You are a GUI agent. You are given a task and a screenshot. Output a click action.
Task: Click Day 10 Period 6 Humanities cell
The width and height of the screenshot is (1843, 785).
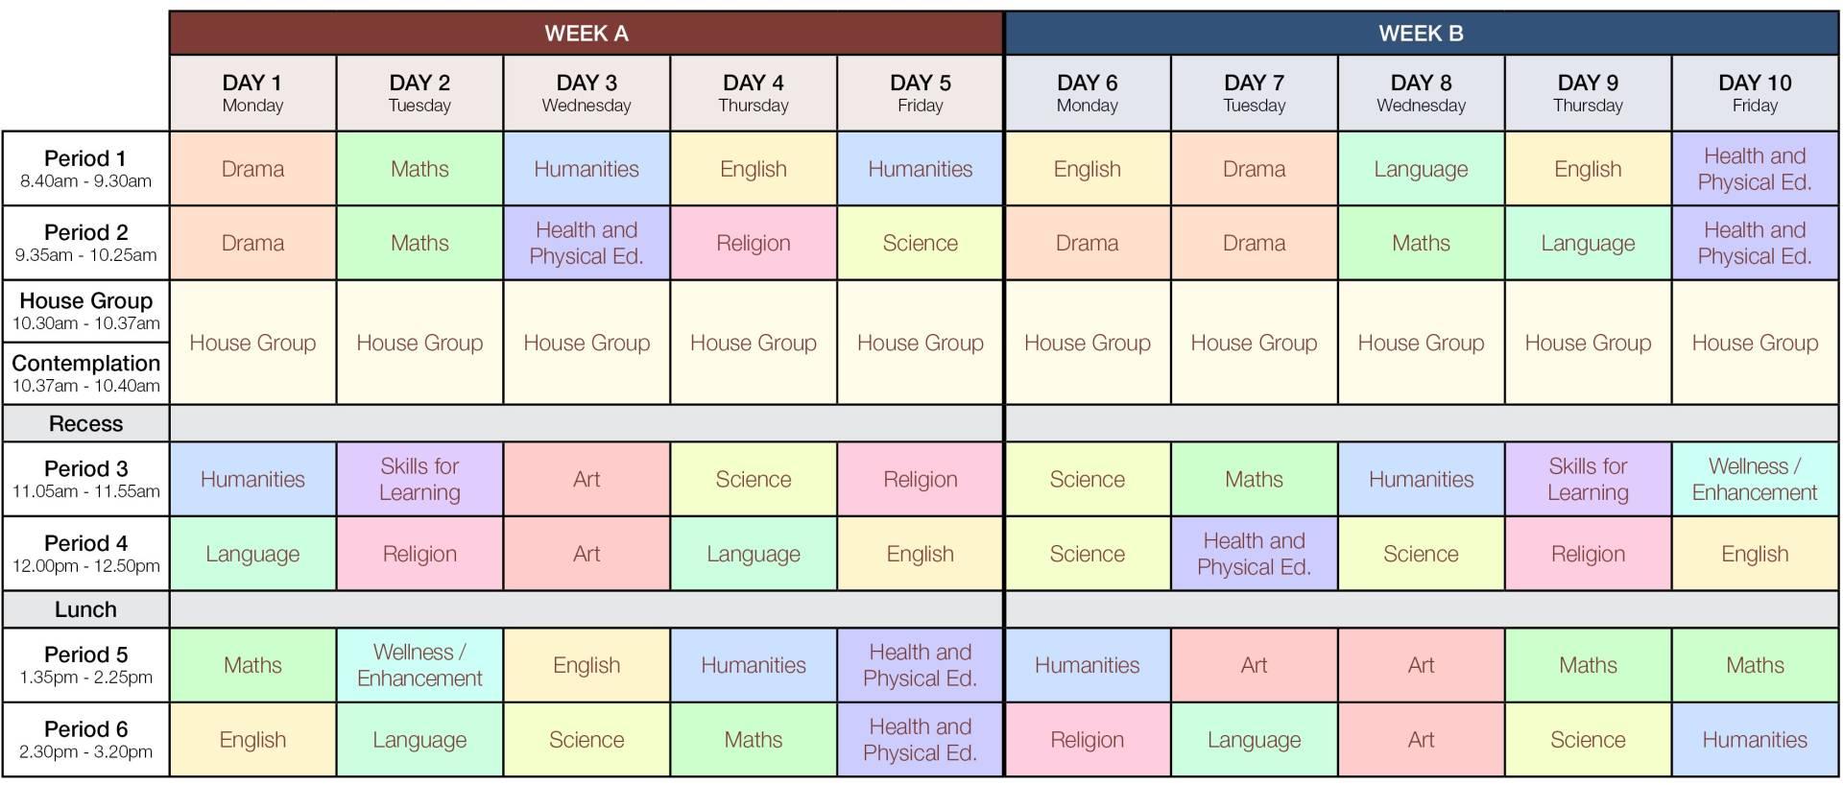1755,740
